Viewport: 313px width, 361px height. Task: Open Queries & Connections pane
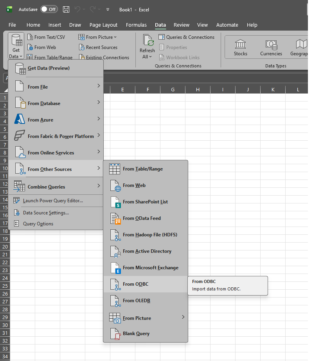click(186, 37)
